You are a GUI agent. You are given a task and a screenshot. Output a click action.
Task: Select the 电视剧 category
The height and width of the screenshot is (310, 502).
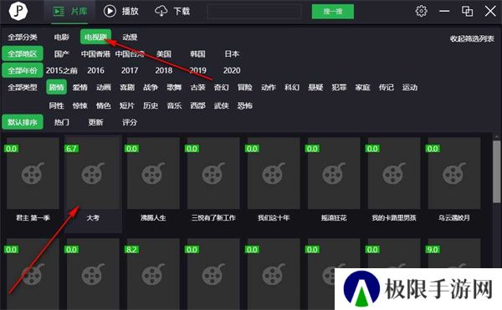pos(95,37)
